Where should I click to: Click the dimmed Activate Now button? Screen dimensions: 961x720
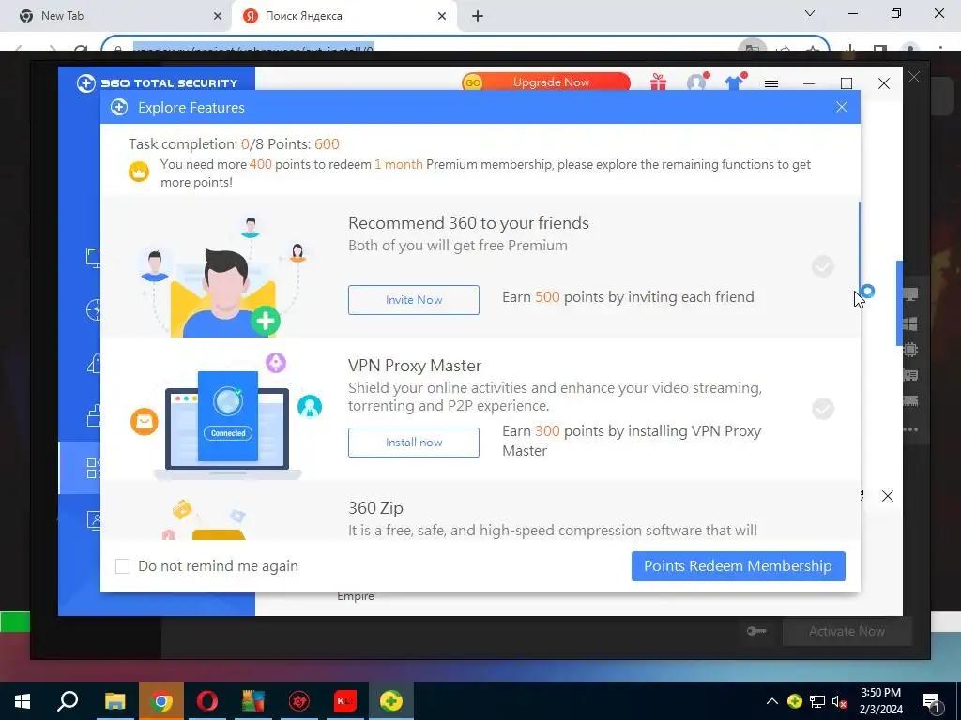click(847, 631)
